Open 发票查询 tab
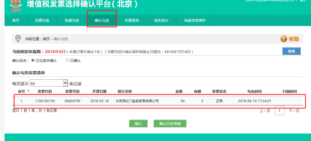Screen dimensions: 311x141 coord(132,21)
